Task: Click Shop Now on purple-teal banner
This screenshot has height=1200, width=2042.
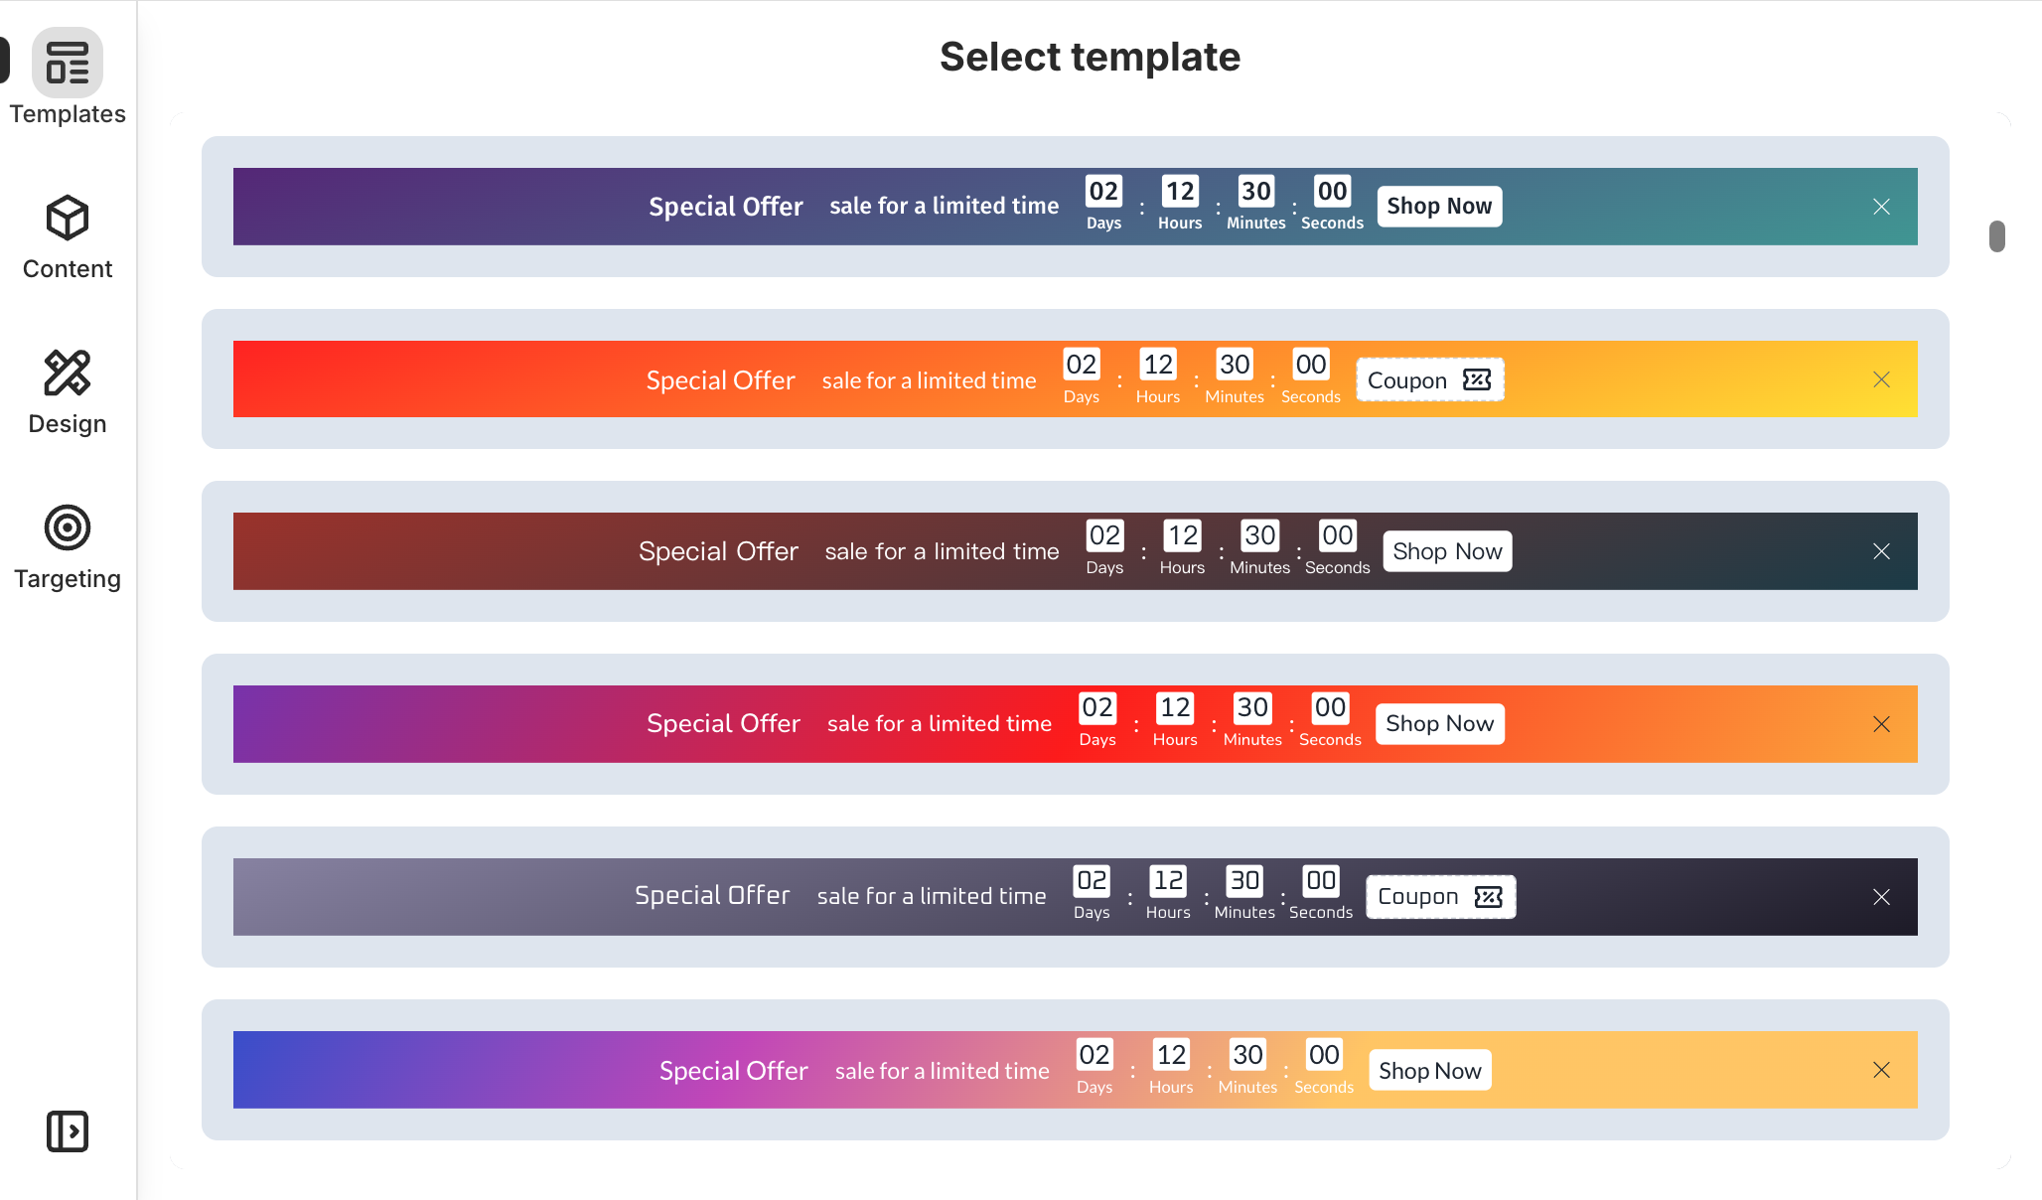Action: click(1439, 207)
